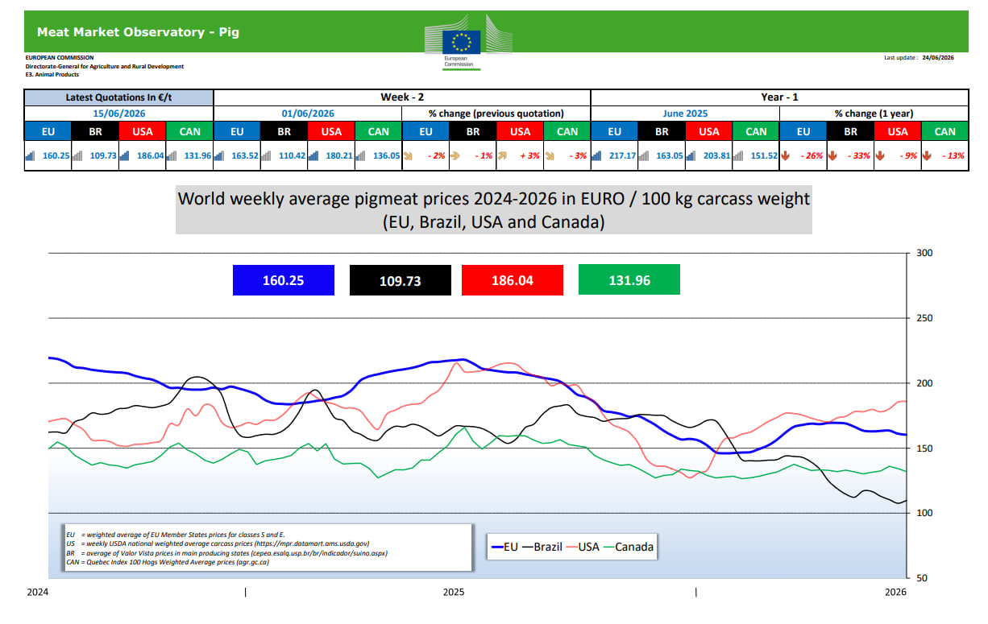The image size is (988, 624).
Task: Click the 2025 x-axis label
Action: coord(454,592)
